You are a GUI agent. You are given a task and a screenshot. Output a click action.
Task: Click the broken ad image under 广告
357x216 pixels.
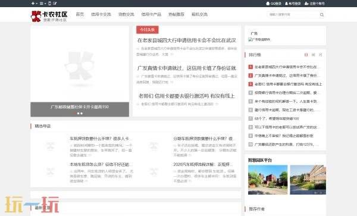tap(259, 39)
